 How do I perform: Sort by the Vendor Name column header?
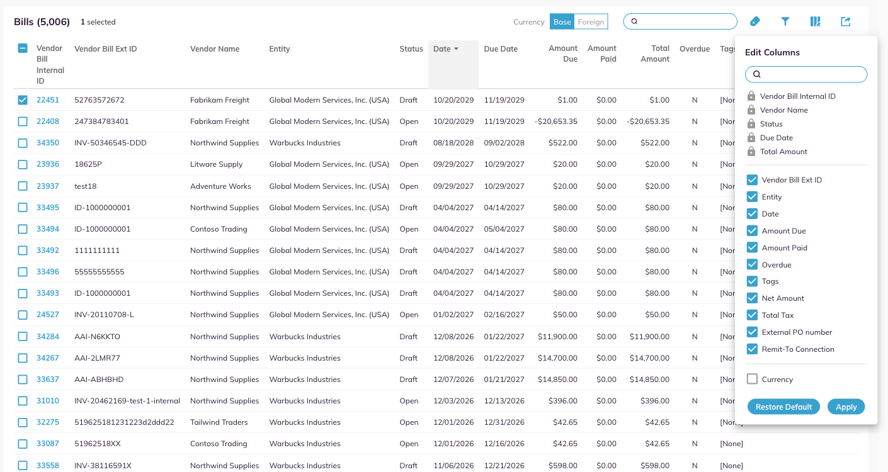[x=215, y=49]
